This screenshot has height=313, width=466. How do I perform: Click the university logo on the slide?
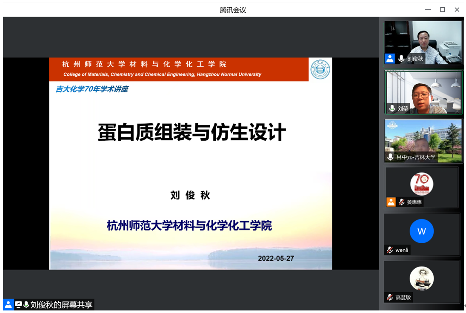click(319, 69)
